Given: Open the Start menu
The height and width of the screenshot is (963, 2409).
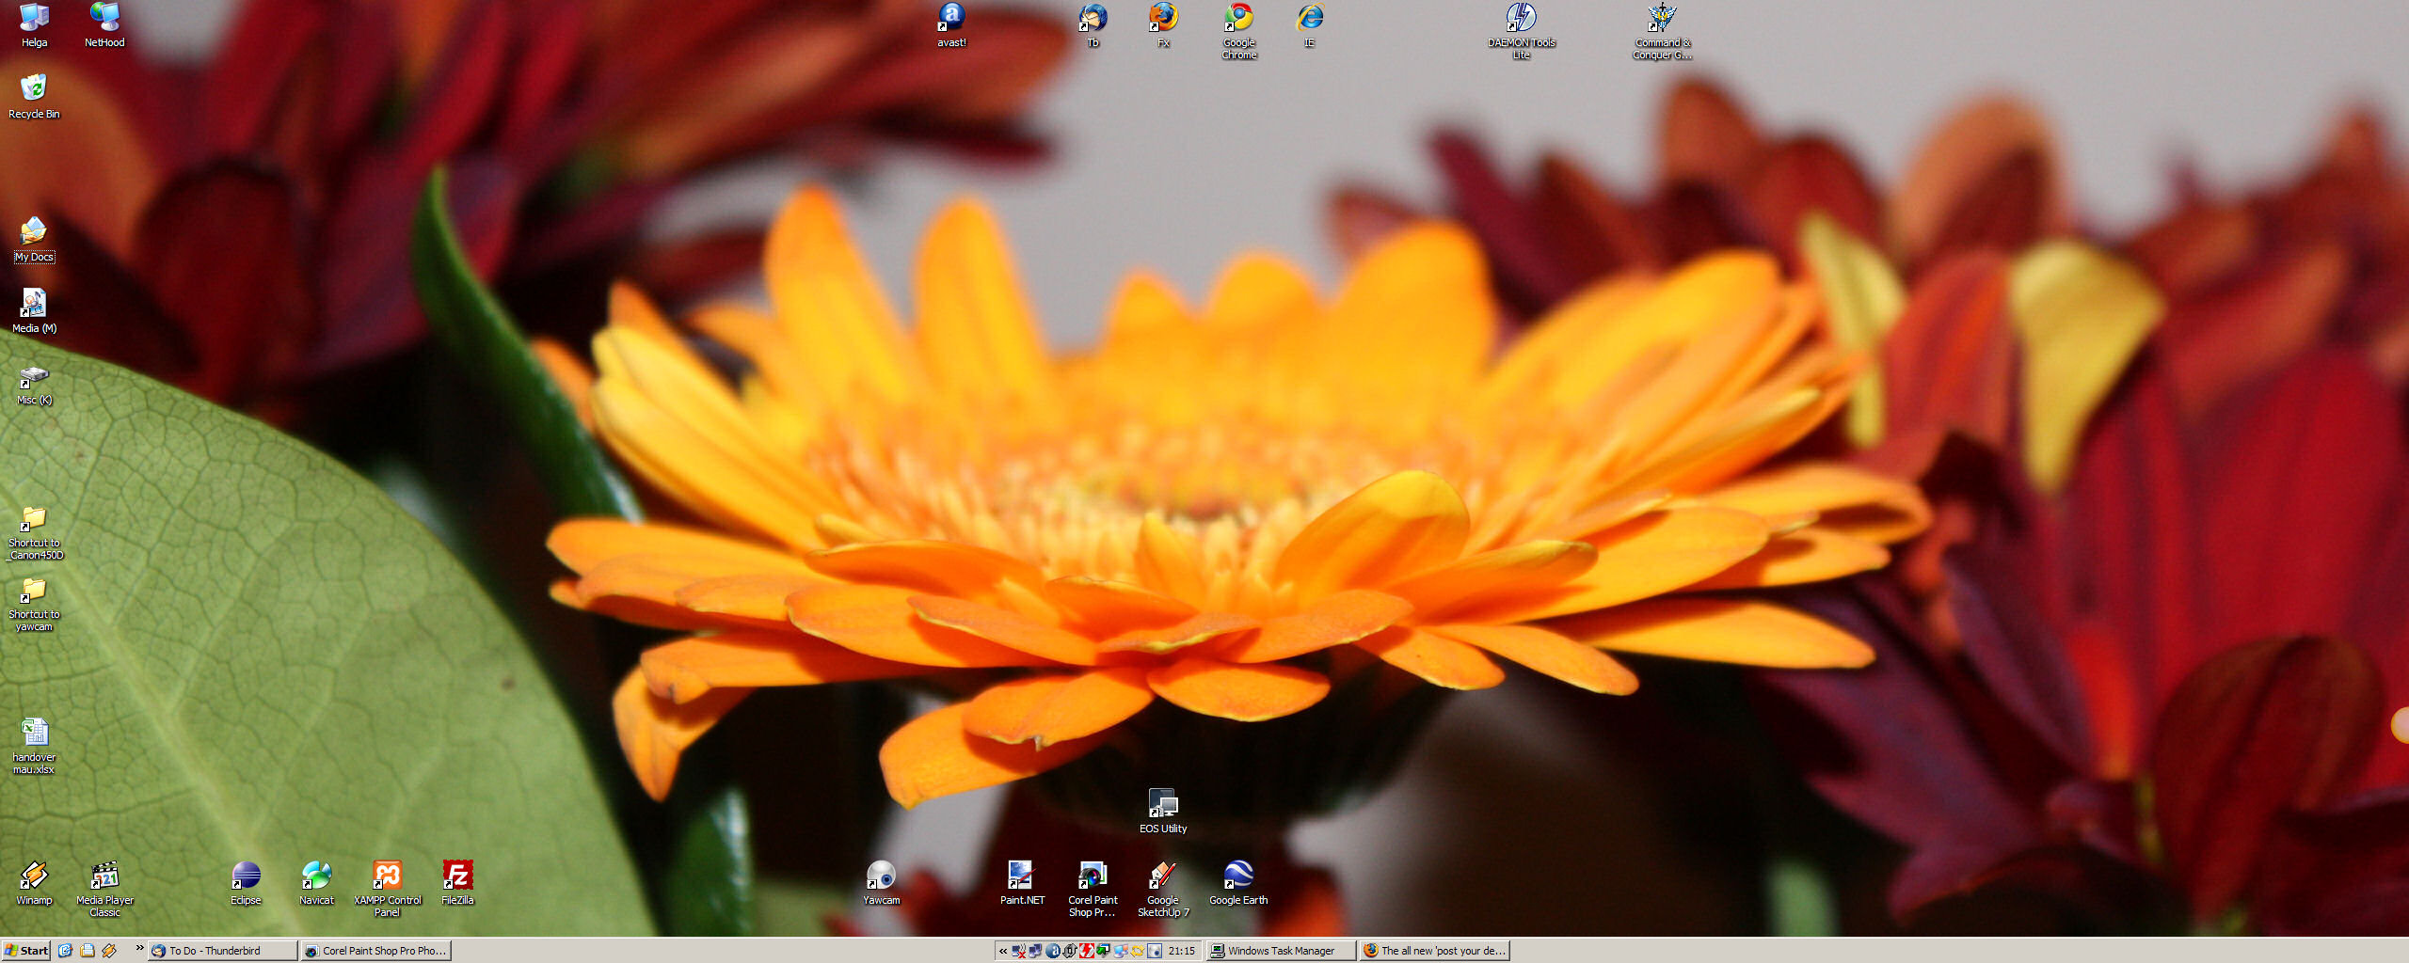Looking at the screenshot, I should [x=26, y=951].
